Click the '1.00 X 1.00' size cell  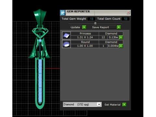point(85,46)
